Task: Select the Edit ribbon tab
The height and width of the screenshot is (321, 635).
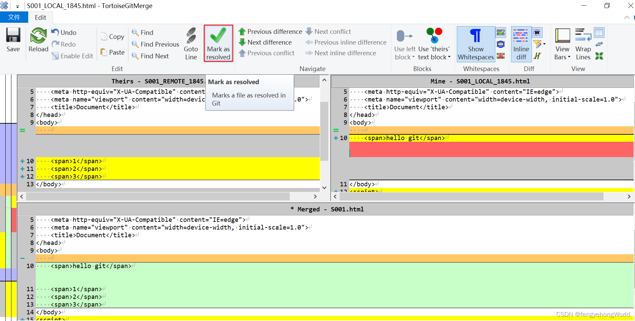Action: coord(41,17)
